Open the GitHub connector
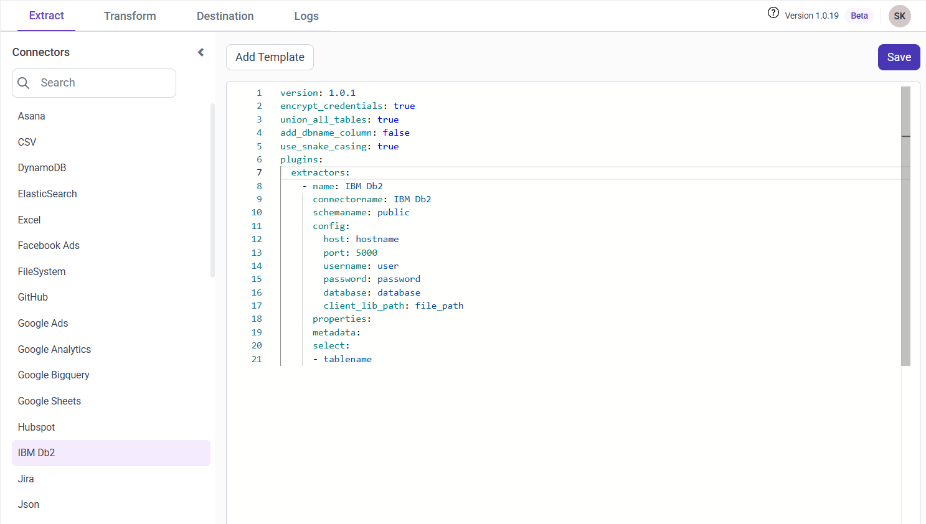The image size is (926, 524). 32,297
